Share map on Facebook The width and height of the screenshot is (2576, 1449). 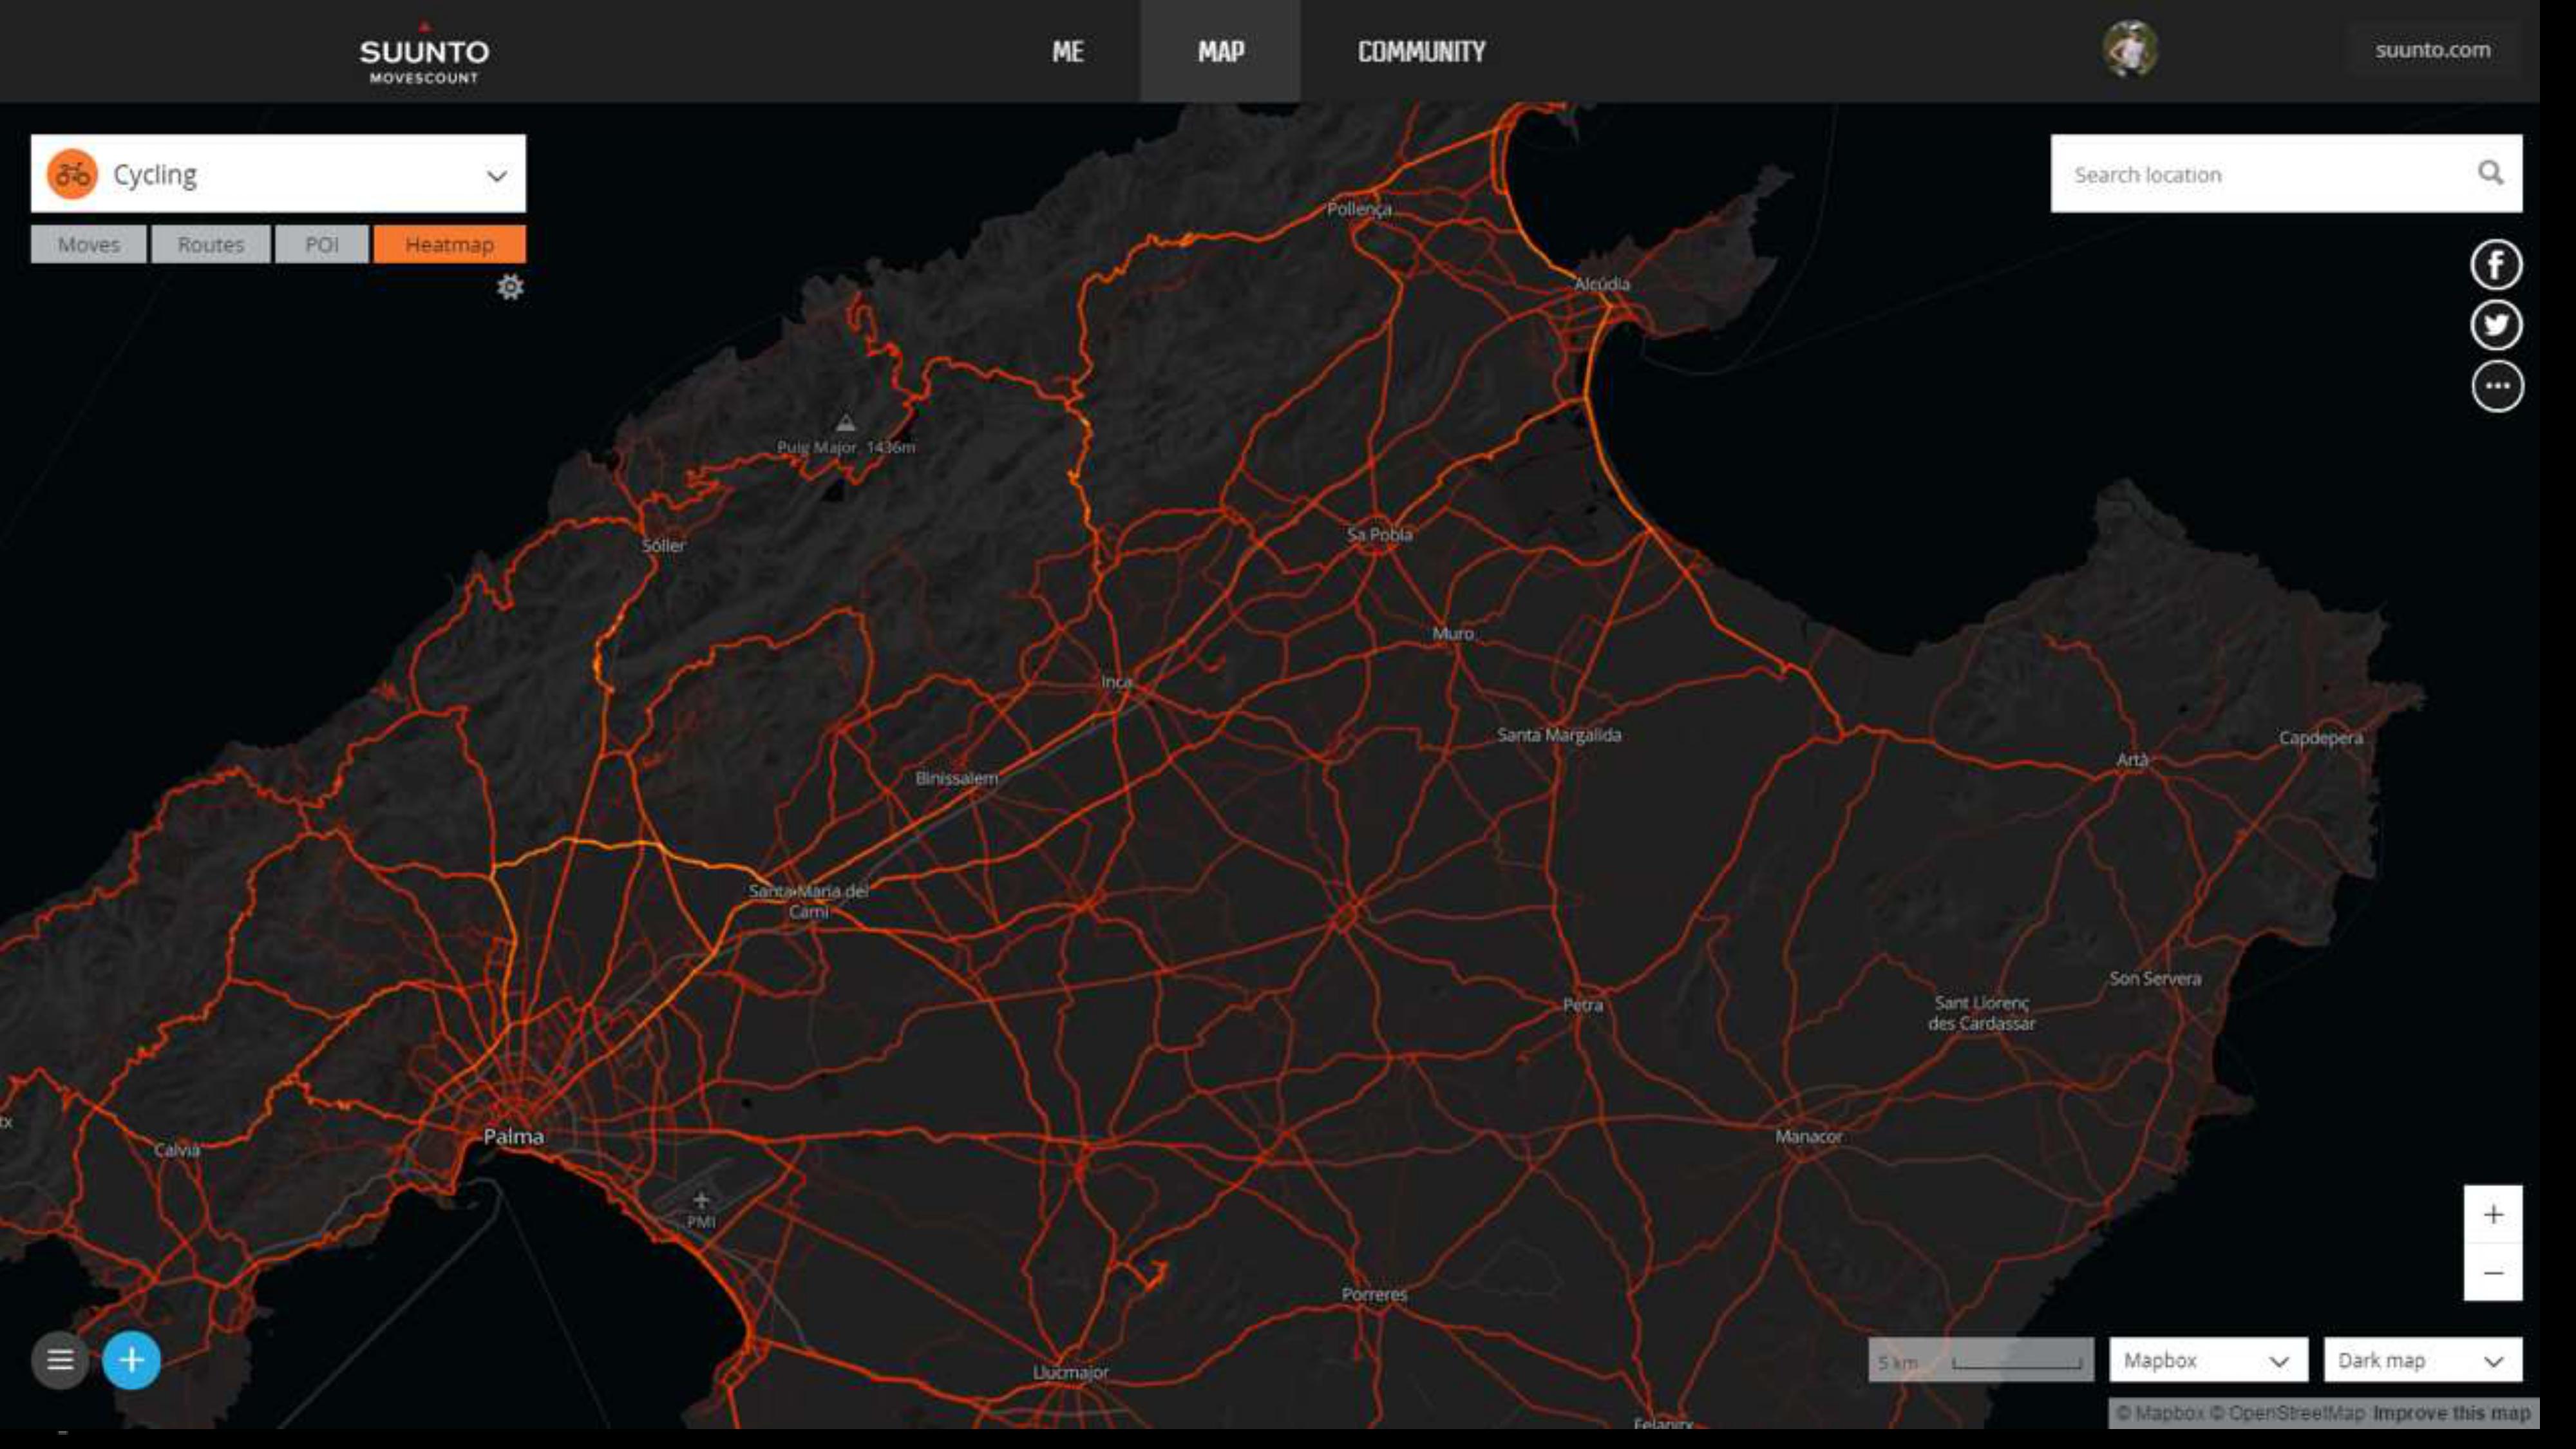click(x=2496, y=266)
